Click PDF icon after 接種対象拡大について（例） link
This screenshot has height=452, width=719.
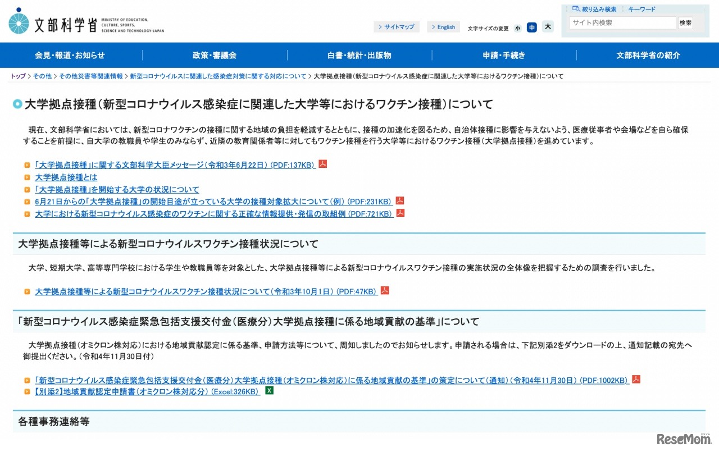(x=399, y=200)
